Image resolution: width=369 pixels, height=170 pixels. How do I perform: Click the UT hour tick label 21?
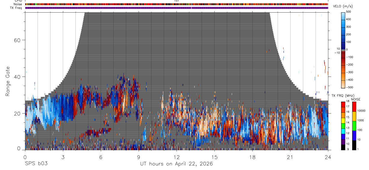click(x=290, y=157)
